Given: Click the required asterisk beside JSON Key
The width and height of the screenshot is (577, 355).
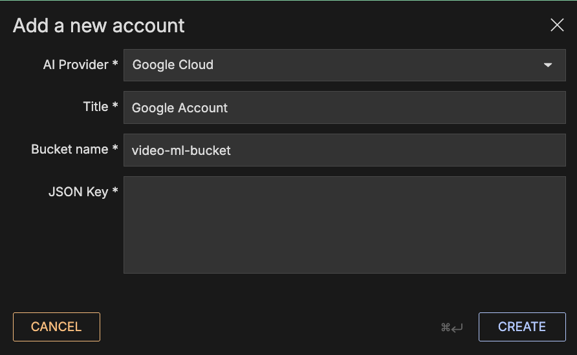Looking at the screenshot, I should tap(115, 192).
